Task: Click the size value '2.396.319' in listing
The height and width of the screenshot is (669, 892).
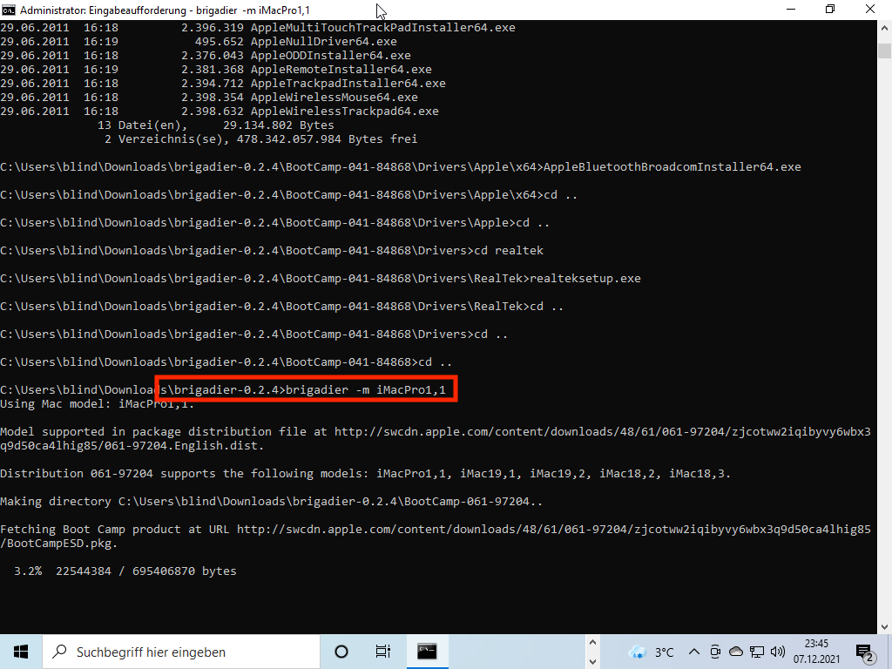Action: coord(213,27)
